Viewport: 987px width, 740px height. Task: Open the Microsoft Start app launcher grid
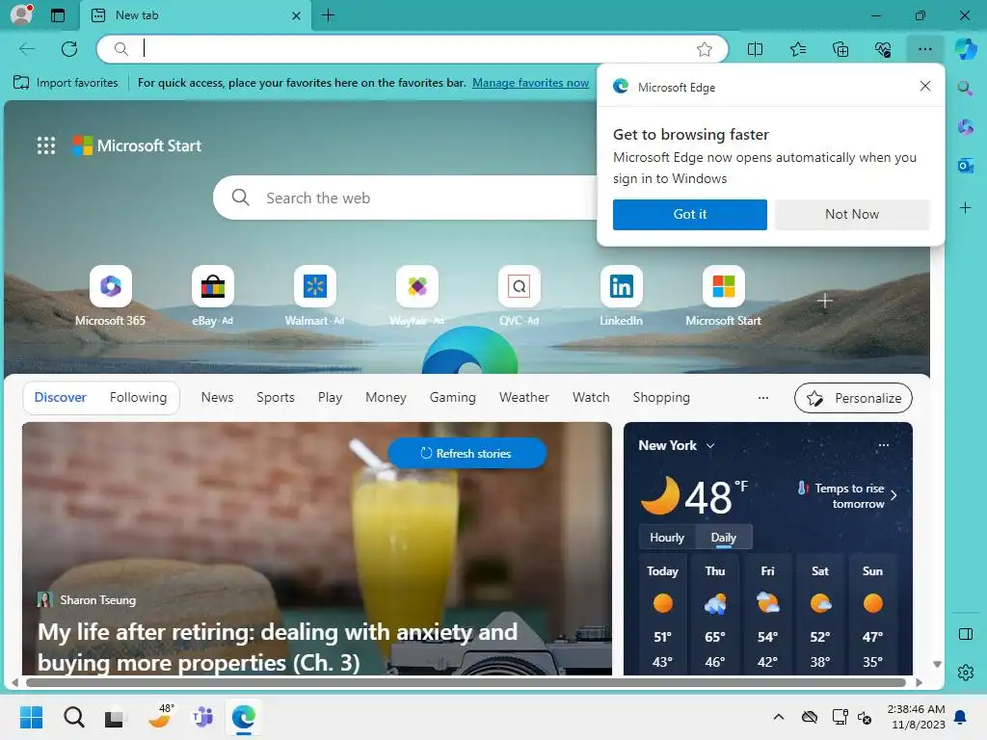click(46, 145)
